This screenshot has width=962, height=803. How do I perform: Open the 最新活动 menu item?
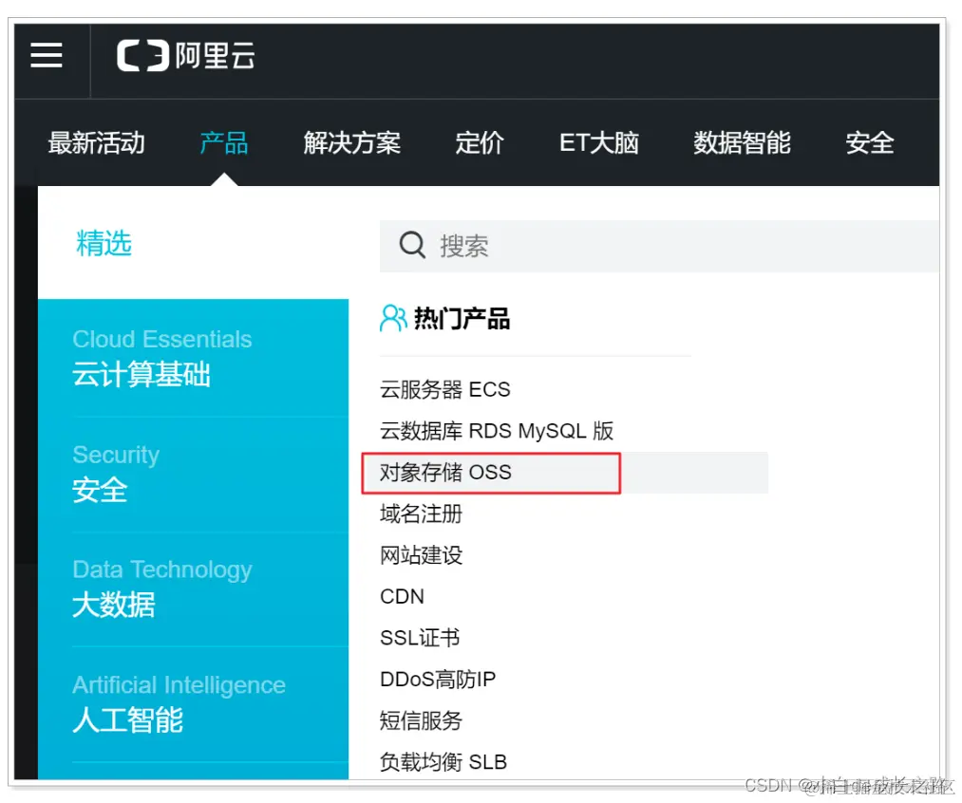(95, 143)
